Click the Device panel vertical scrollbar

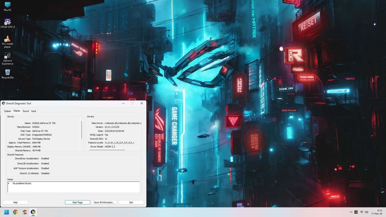[x=82, y=130]
